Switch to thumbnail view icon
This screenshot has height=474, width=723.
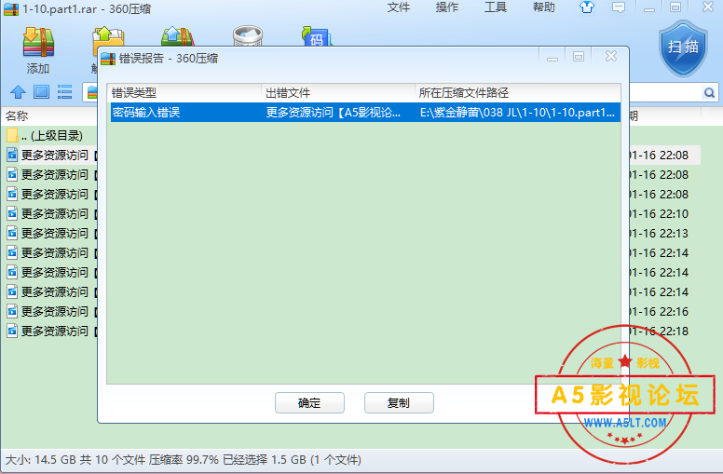point(41,92)
